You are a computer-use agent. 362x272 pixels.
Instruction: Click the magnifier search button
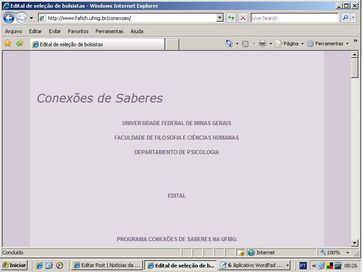click(x=345, y=18)
